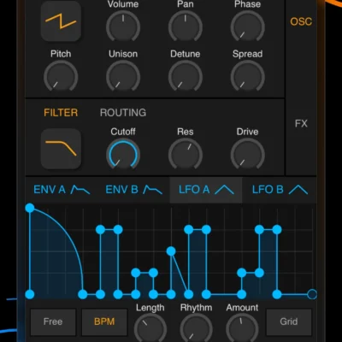The width and height of the screenshot is (342, 342).
Task: Click the Pitch knob
Action: pyautogui.click(x=61, y=77)
